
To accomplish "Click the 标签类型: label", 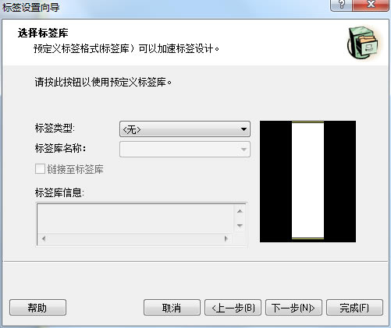I will pyautogui.click(x=55, y=128).
